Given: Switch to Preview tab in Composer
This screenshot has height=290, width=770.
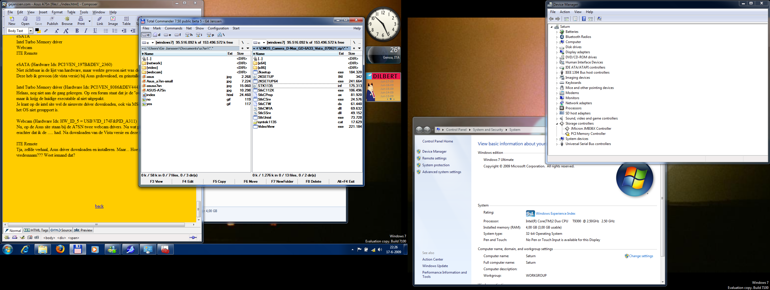Looking at the screenshot, I should (84, 230).
